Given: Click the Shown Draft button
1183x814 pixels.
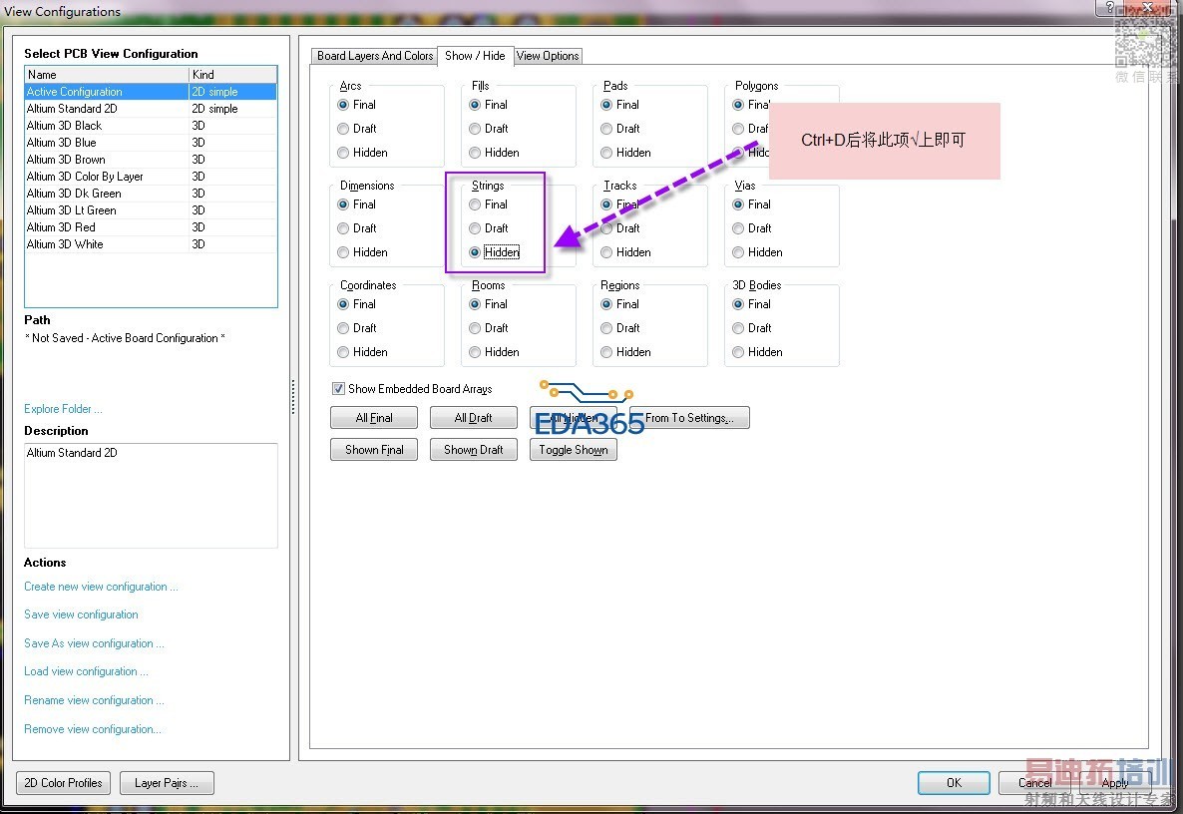Looking at the screenshot, I should [473, 450].
